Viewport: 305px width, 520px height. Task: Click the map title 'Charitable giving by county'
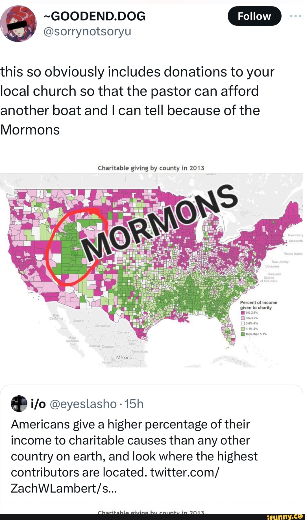(x=151, y=168)
